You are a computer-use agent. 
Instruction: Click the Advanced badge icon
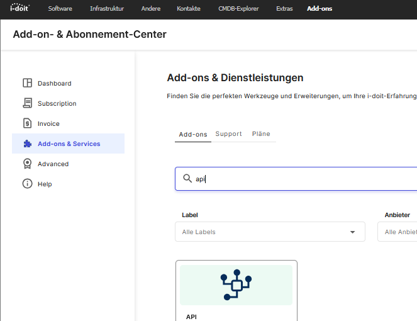pos(28,164)
